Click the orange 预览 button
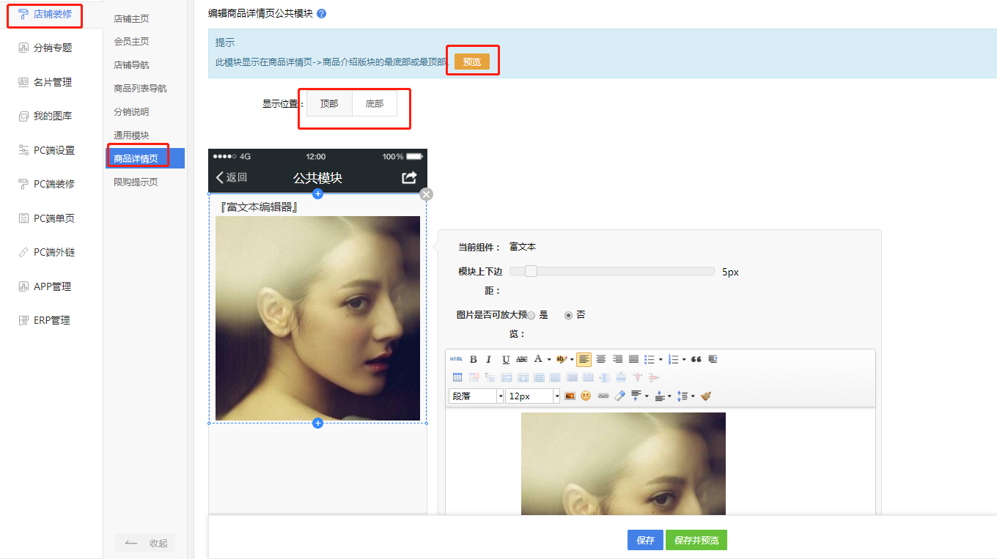The width and height of the screenshot is (997, 559). coord(471,62)
